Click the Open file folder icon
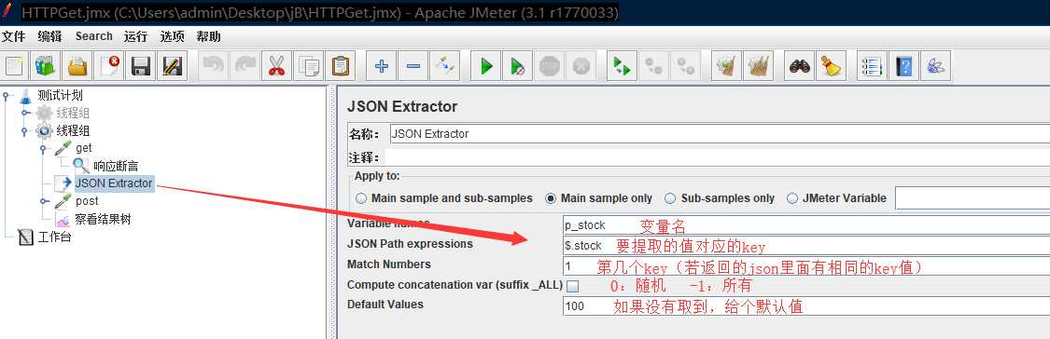The width and height of the screenshot is (1050, 339). pyautogui.click(x=78, y=65)
